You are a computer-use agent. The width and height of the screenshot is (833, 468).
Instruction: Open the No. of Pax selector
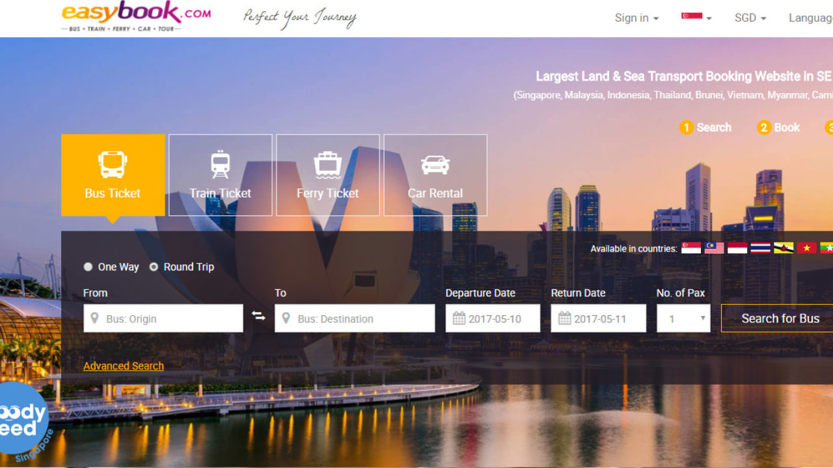[x=683, y=318]
